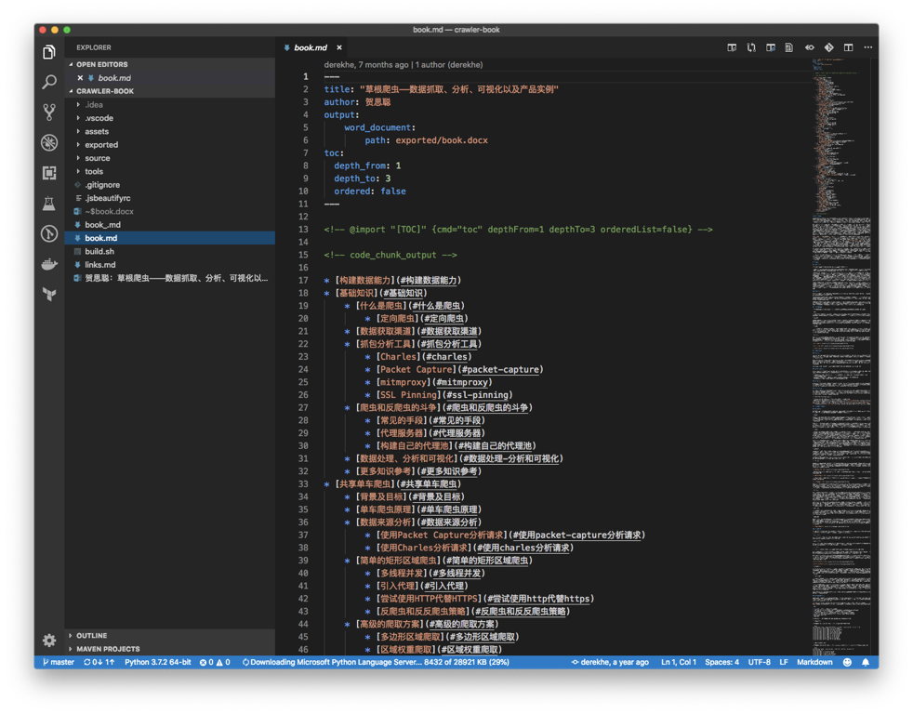This screenshot has height=714, width=913.
Task: Click the notifications bell in status bar
Action: click(x=865, y=663)
